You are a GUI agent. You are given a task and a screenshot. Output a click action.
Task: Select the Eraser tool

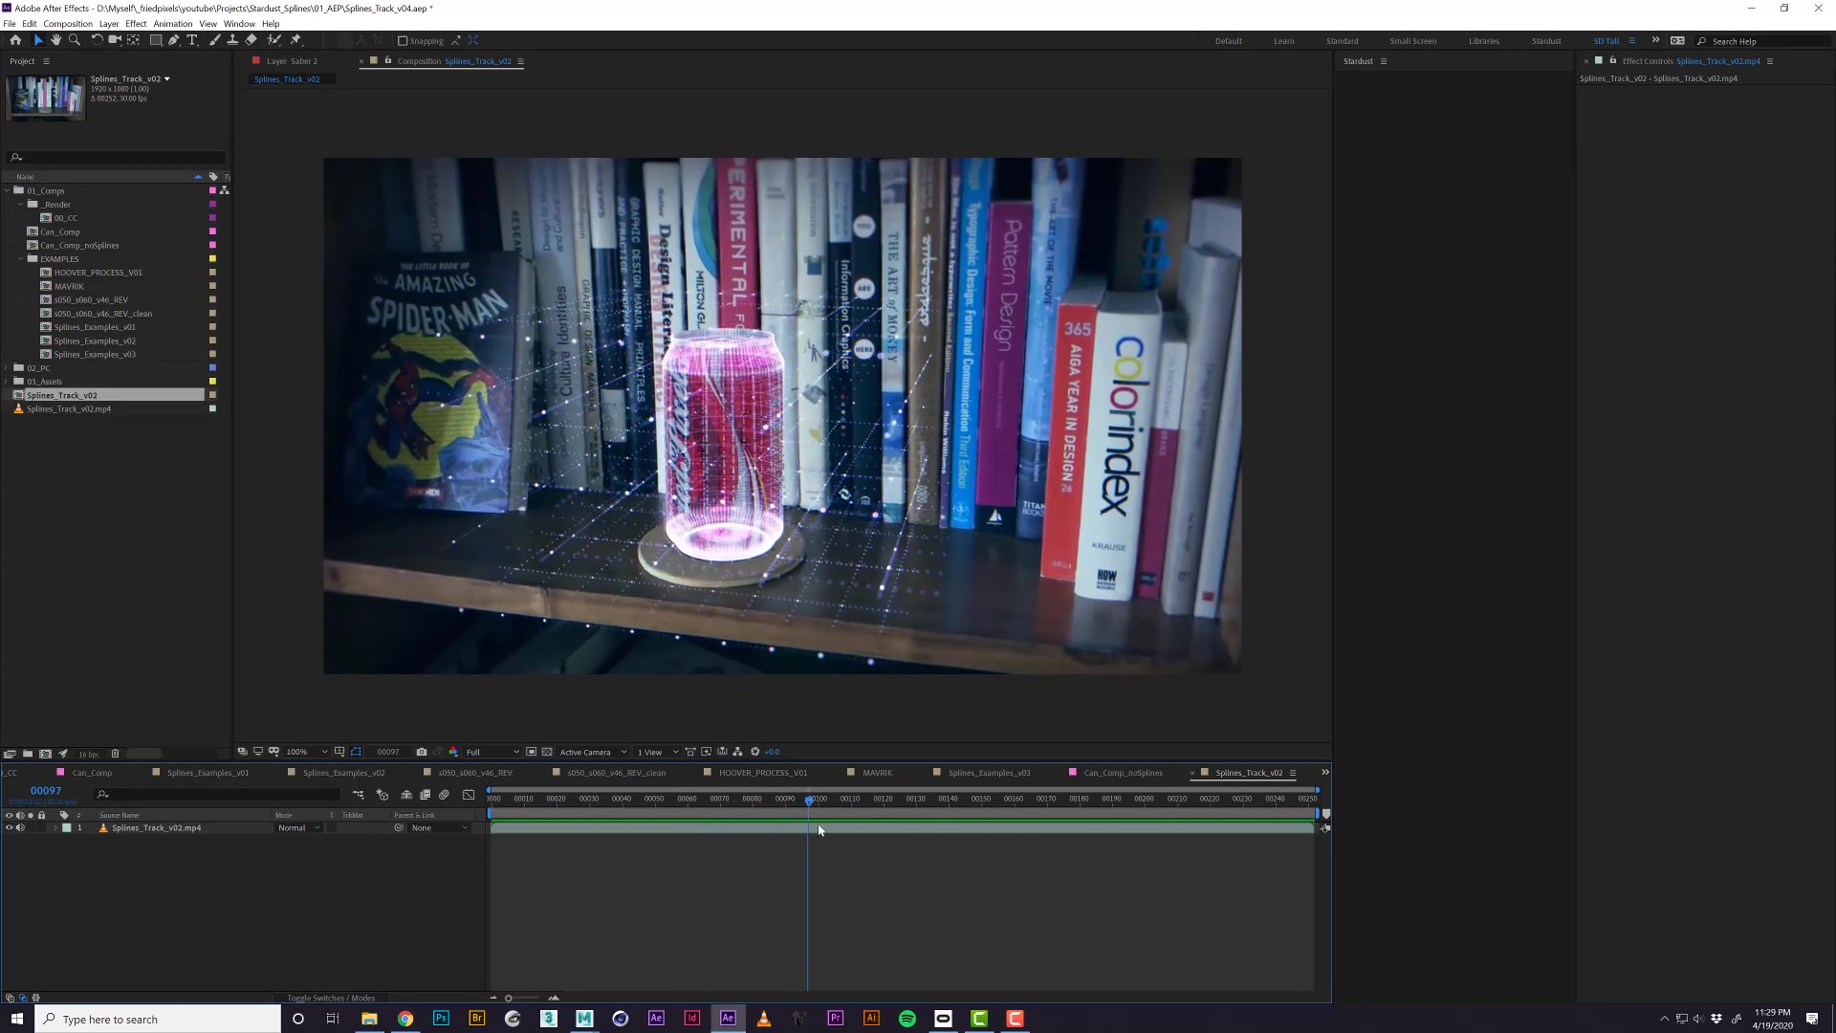251,40
